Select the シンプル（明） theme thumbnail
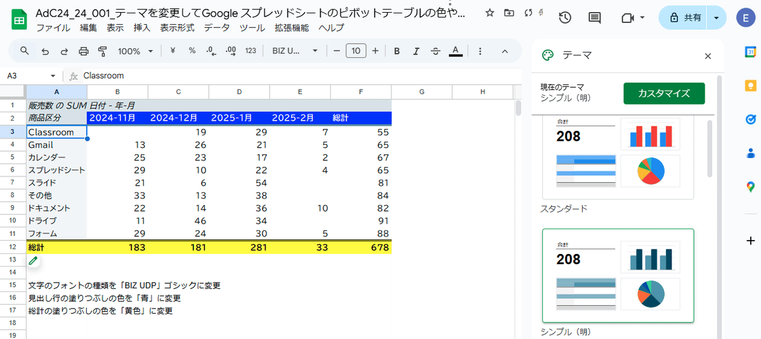This screenshot has height=339, width=761. coord(618,276)
